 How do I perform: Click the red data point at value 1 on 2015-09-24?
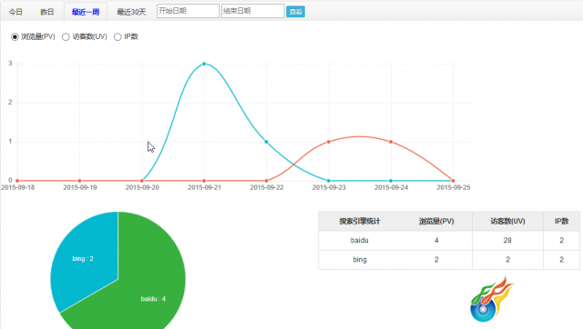(391, 142)
